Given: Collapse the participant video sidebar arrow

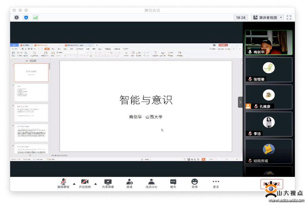Looking at the screenshot, I should [x=240, y=102].
